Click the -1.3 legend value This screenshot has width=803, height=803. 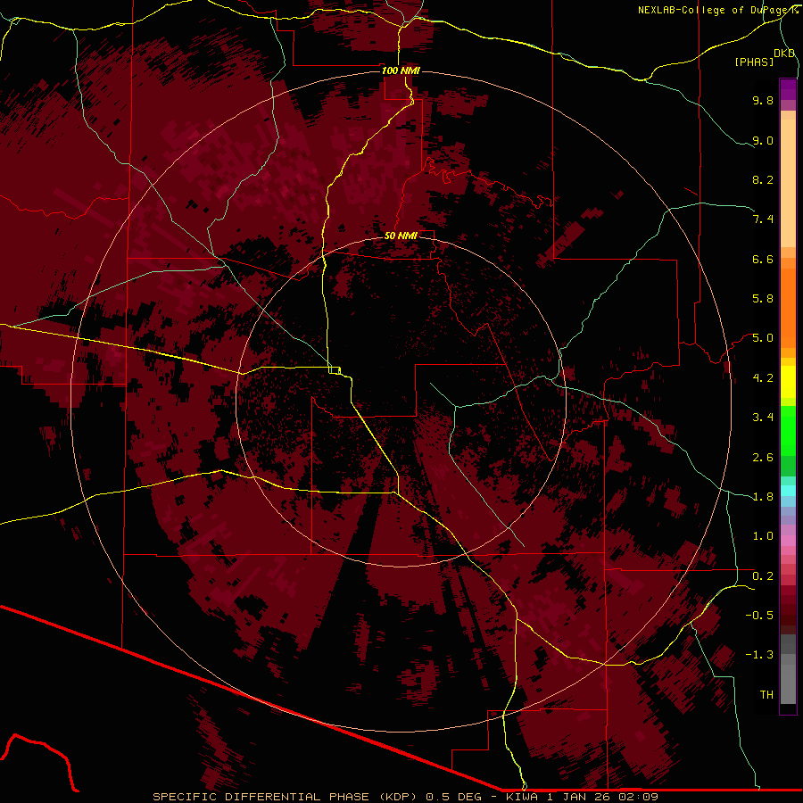click(x=759, y=655)
